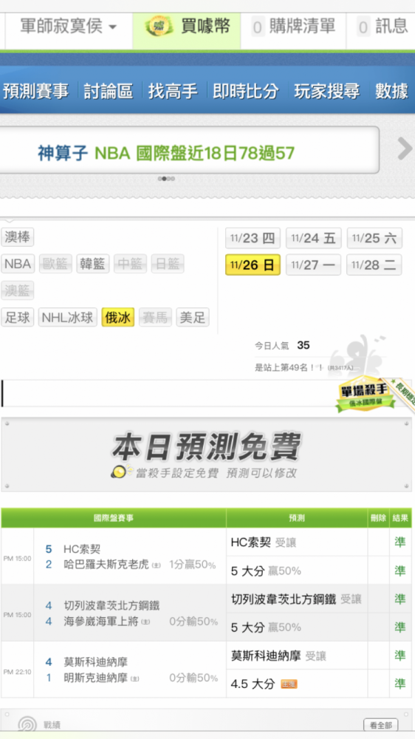Choose date 11/25 六
Viewport: 415px width, 739px height.
[x=374, y=238]
